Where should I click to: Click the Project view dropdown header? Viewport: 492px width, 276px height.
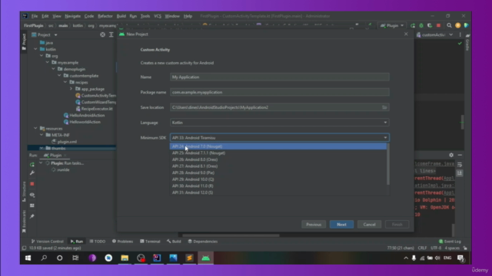45,34
